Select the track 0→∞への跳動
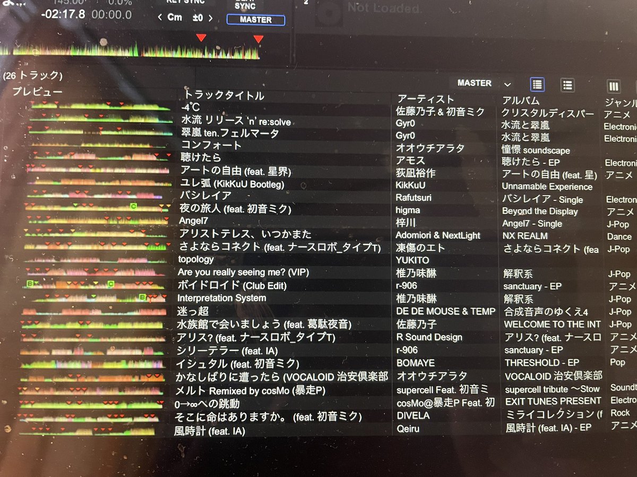 tap(207, 404)
